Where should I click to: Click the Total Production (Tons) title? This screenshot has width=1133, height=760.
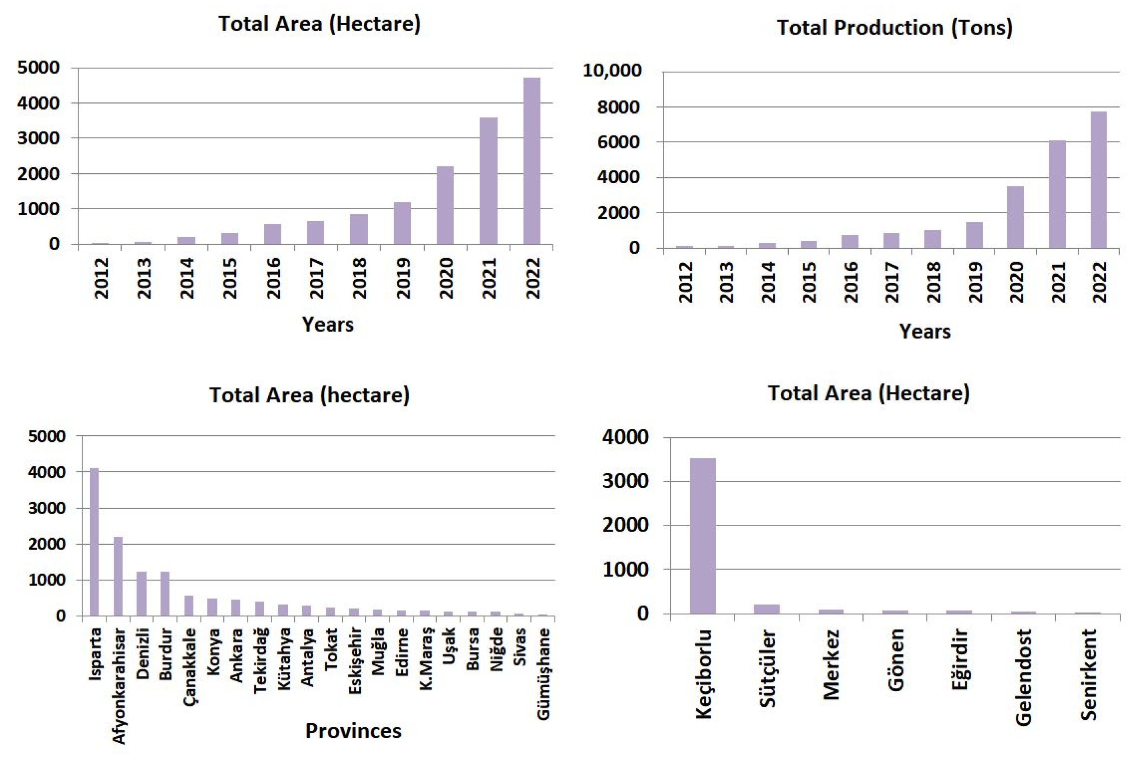click(895, 28)
